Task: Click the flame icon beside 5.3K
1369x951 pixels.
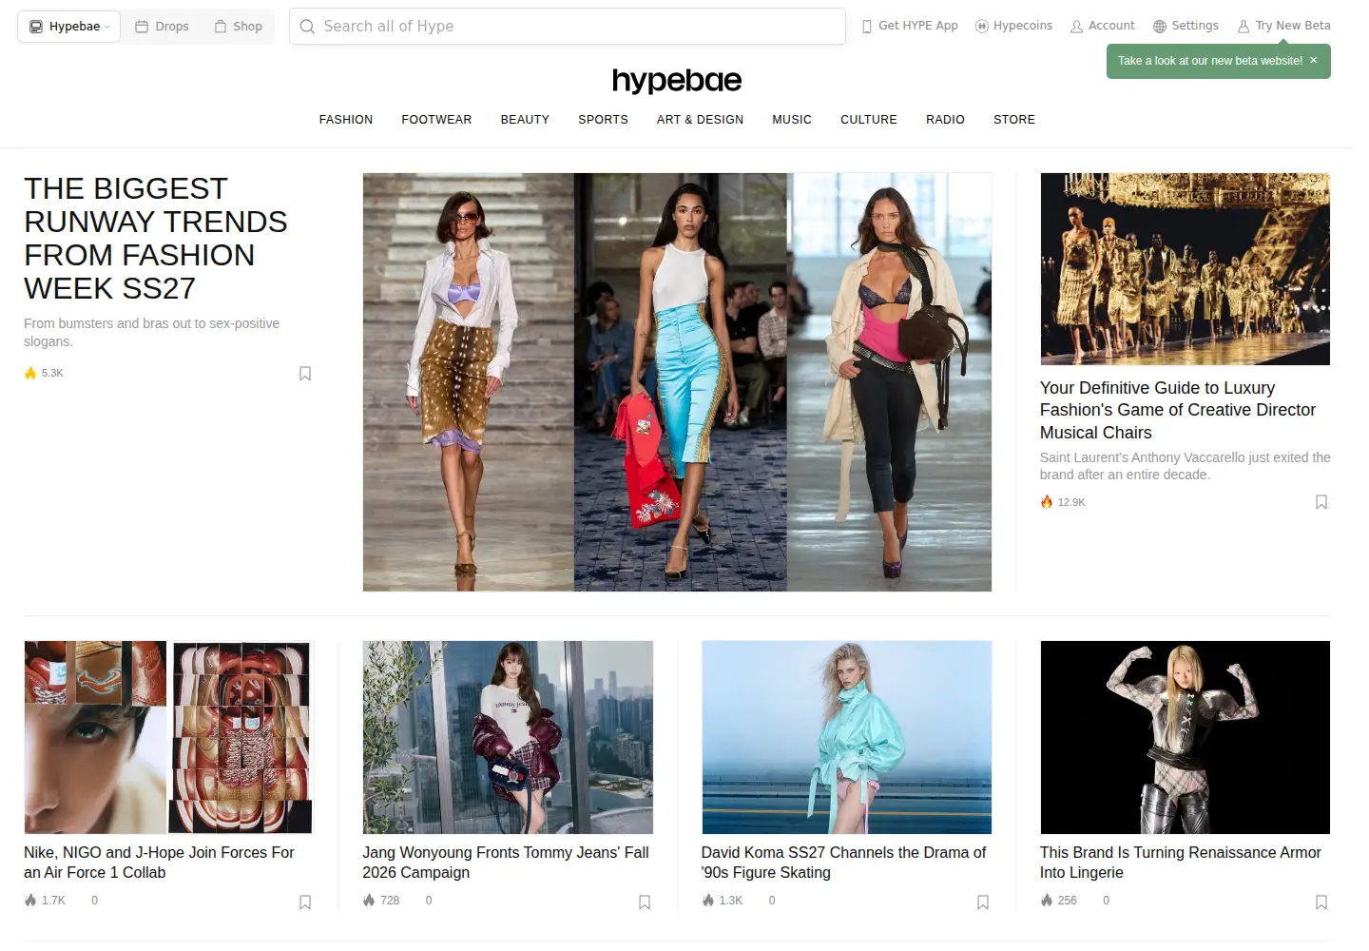Action: point(30,373)
